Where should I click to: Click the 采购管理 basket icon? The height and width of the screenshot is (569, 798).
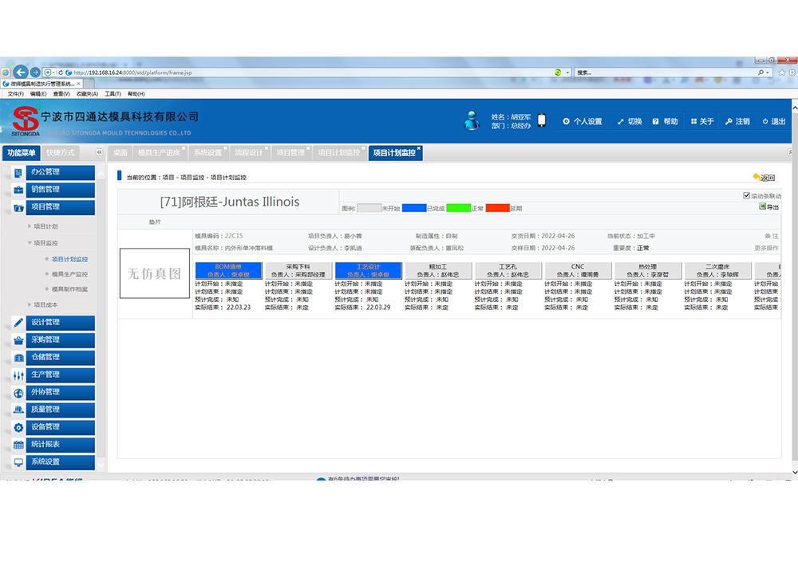pos(18,340)
